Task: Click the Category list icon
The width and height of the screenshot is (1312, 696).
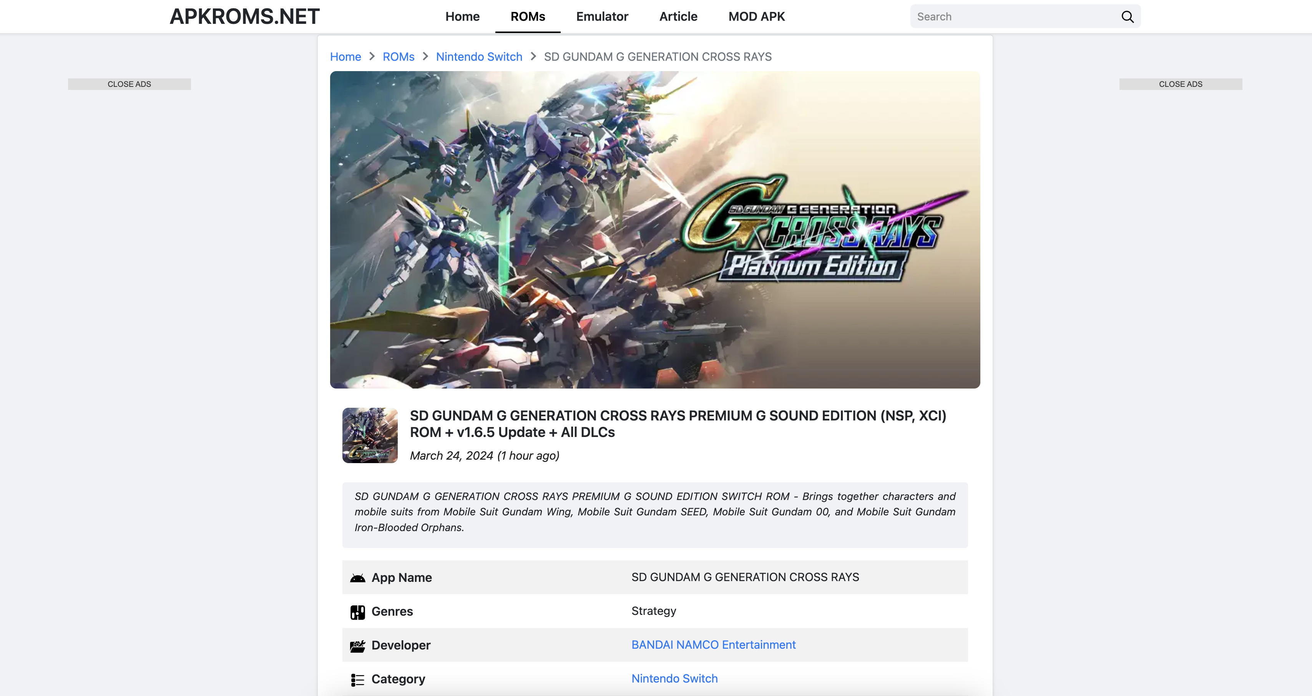Action: [357, 680]
